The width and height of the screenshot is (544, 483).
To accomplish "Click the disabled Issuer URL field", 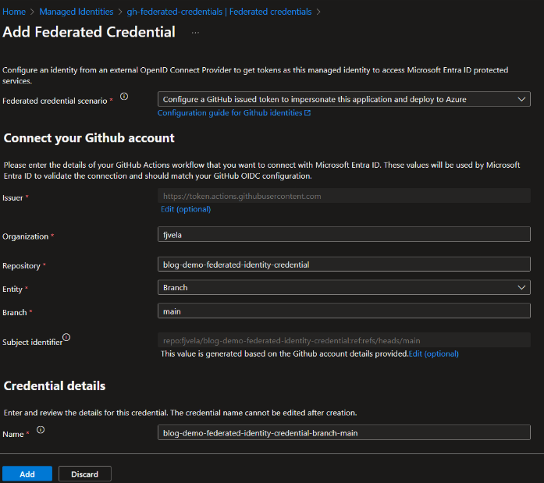I will (344, 196).
